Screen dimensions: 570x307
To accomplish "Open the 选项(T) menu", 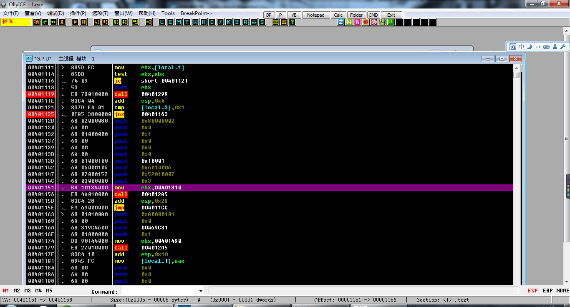I will 100,13.
